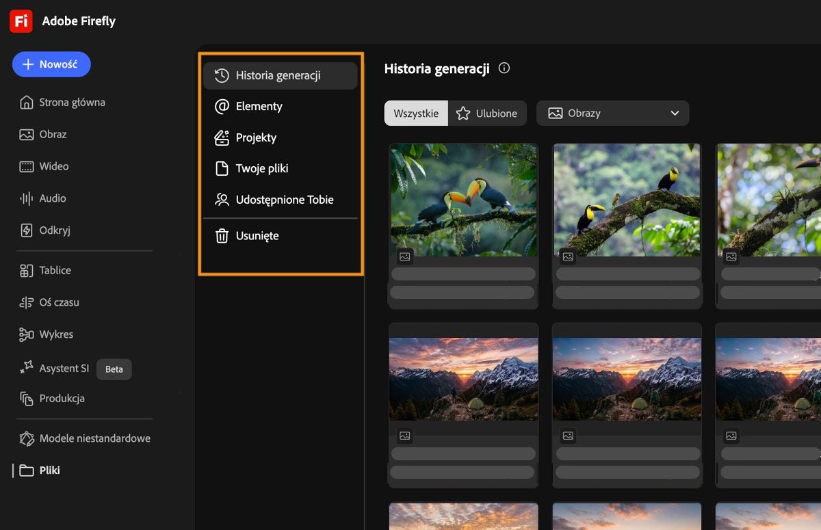
Task: Click the image type badge under kissing toucans thumbnail
Action: (x=405, y=256)
